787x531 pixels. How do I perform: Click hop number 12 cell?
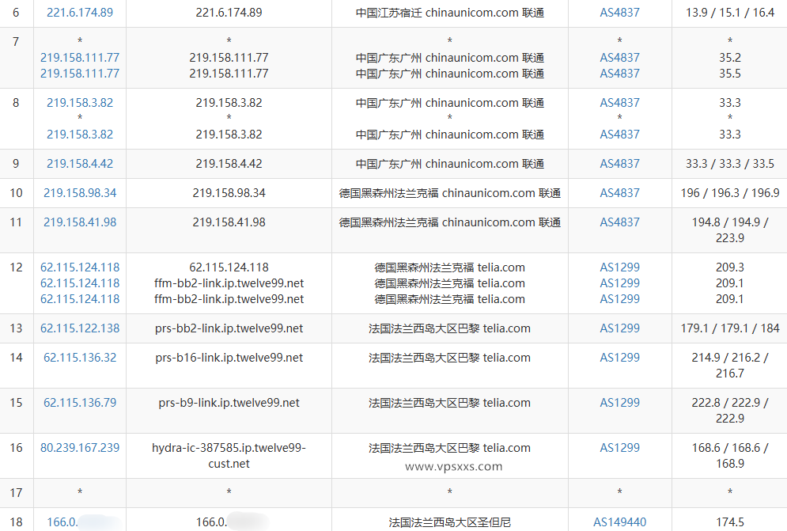[x=16, y=283]
